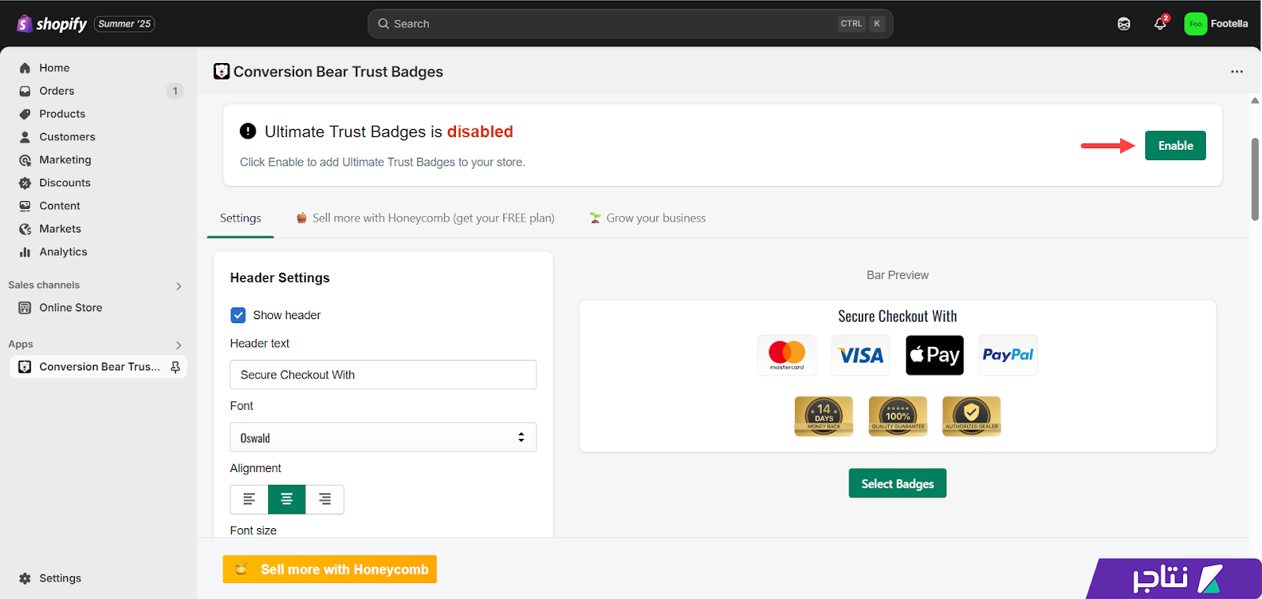The height and width of the screenshot is (599, 1262).
Task: Open Settings at sidebar bottom
Action: 60,578
